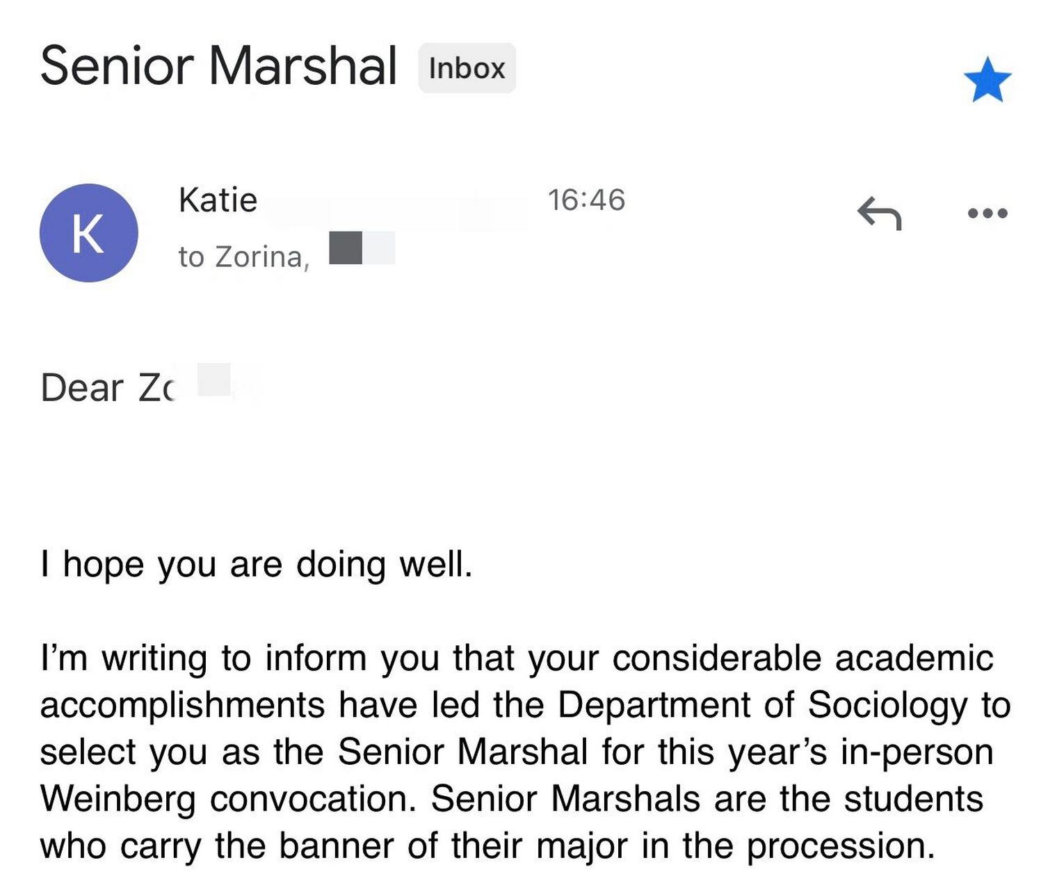Open sender details for Katie
1057x890 pixels.
218,200
